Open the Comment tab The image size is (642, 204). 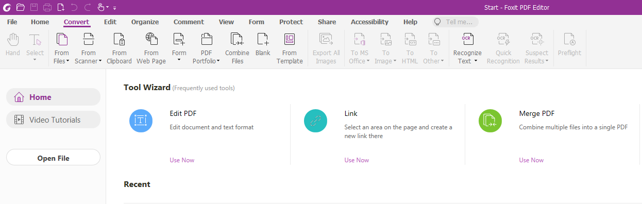point(189,22)
